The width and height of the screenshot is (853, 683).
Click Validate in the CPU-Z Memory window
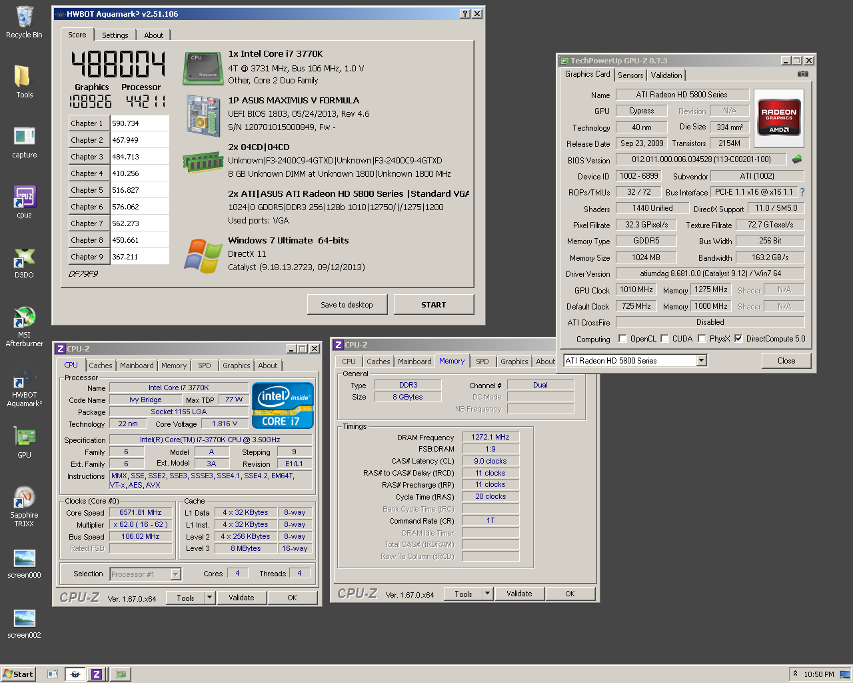[519, 594]
